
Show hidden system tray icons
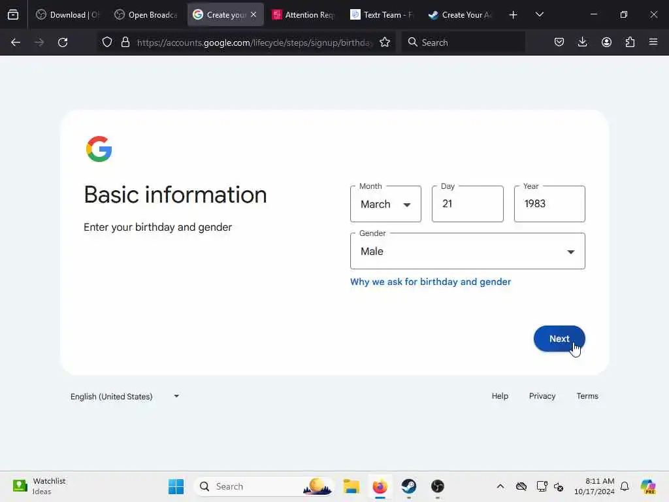tap(500, 486)
